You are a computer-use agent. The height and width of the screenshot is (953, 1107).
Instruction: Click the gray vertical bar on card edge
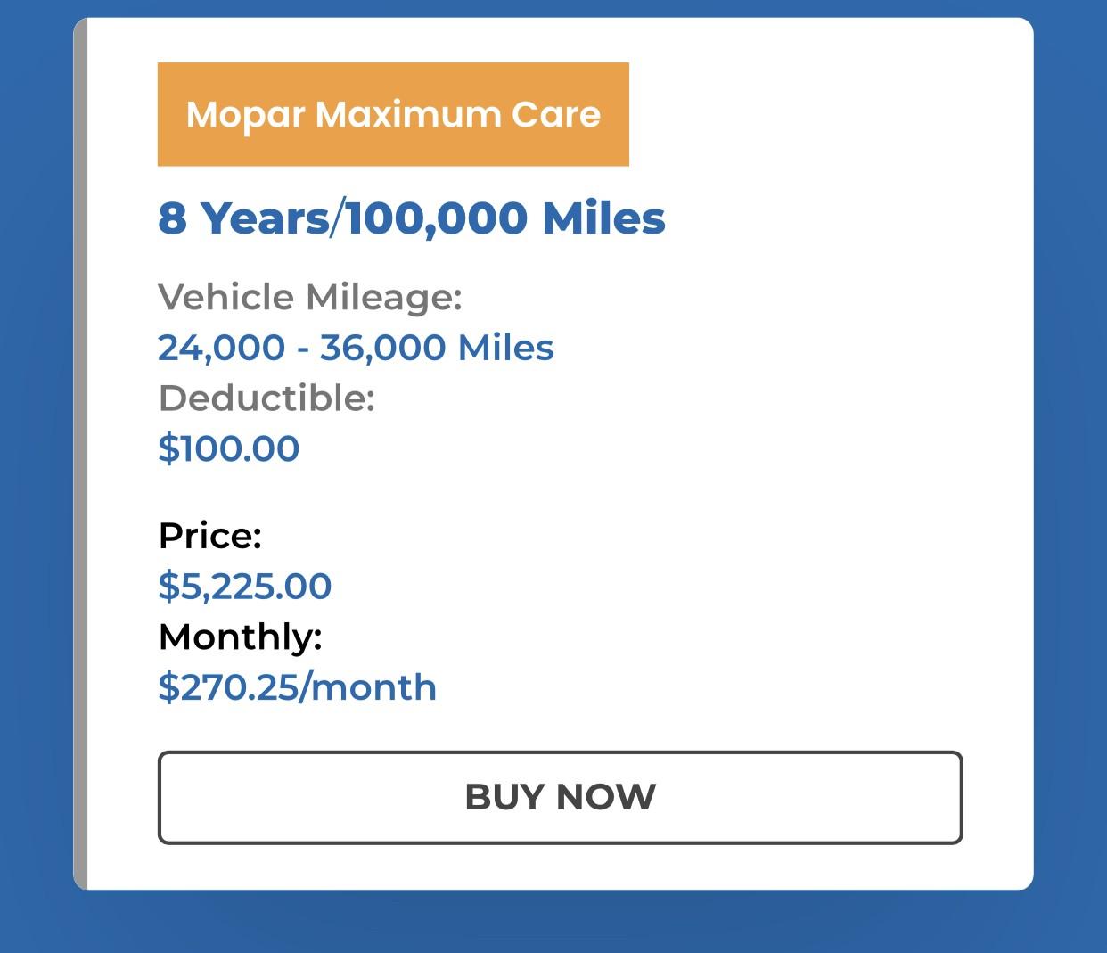[x=80, y=454]
